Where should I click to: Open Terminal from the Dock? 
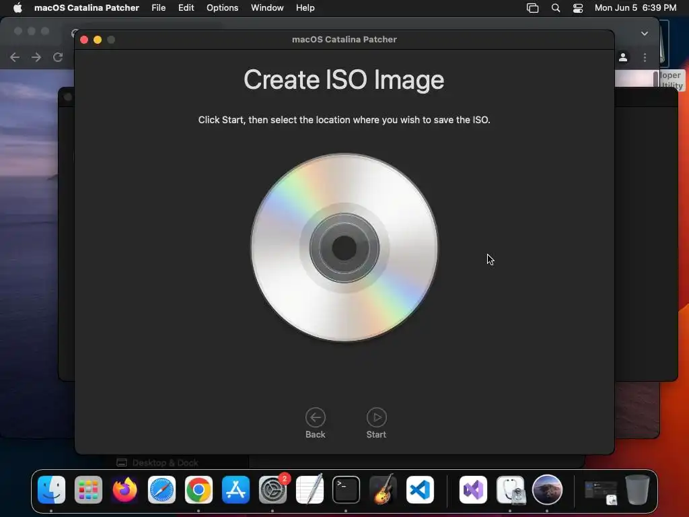347,490
